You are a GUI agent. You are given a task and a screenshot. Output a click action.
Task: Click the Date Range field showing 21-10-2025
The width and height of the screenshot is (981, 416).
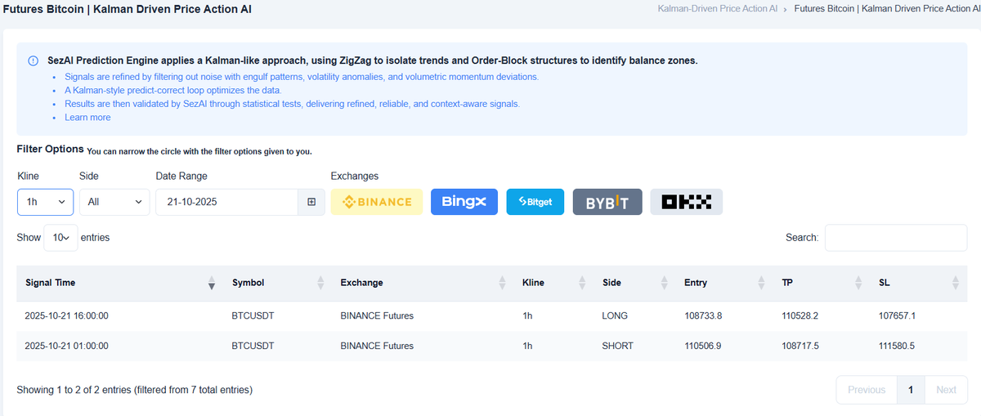click(226, 202)
